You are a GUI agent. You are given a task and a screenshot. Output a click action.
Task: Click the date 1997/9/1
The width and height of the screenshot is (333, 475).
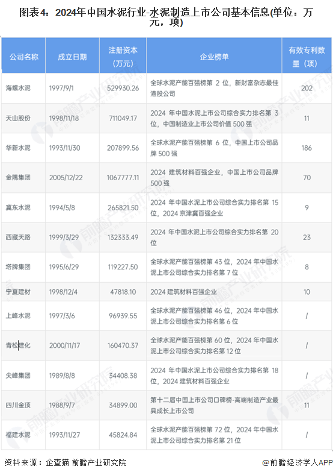tap(61, 88)
